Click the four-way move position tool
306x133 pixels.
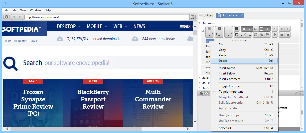coord(246,35)
